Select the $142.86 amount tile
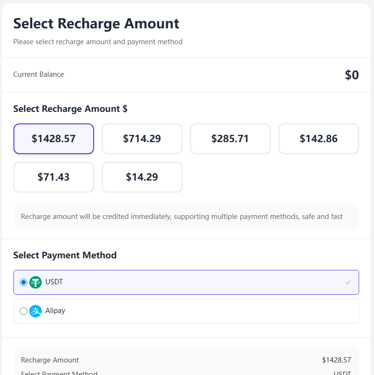374x375 pixels. (x=319, y=139)
